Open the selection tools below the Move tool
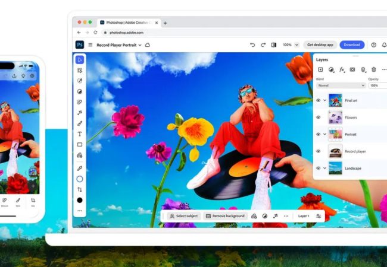The image size is (387, 267). (79, 71)
